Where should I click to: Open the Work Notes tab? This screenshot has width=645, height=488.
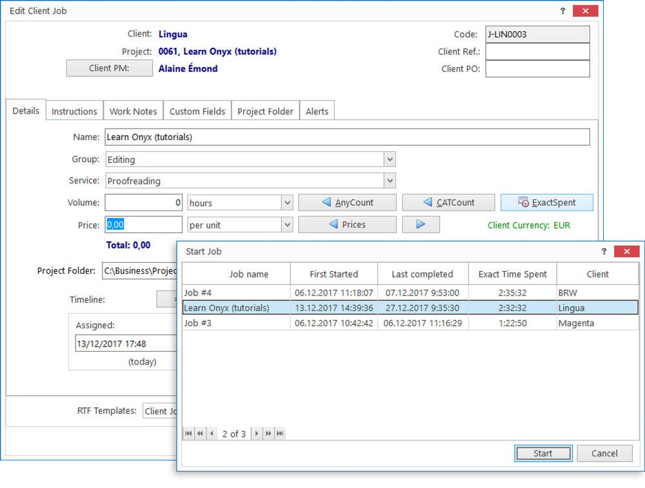tap(133, 111)
